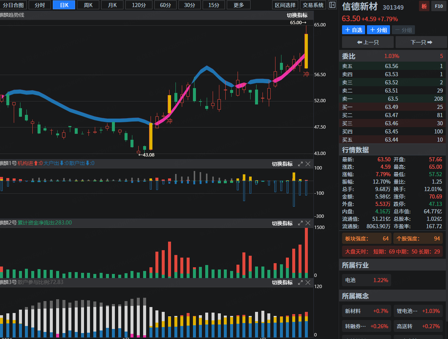Open 切换指标 for the 麒麟2号 panel
Image resolution: width=448 pixels, height=339 pixels.
(282, 223)
